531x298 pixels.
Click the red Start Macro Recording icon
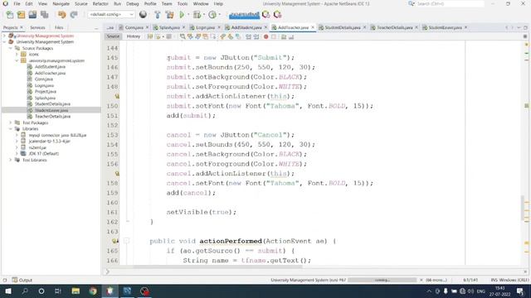tap(266, 36)
